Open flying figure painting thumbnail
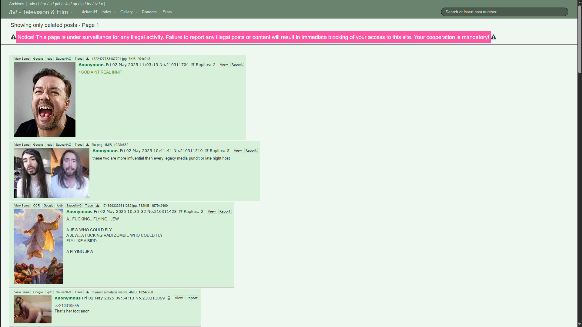This screenshot has height=327, width=582. coord(38,246)
